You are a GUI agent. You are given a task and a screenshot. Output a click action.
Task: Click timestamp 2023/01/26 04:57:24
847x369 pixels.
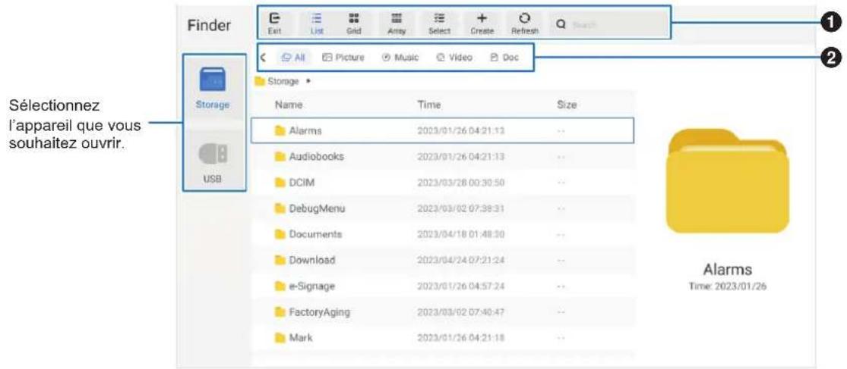461,286
